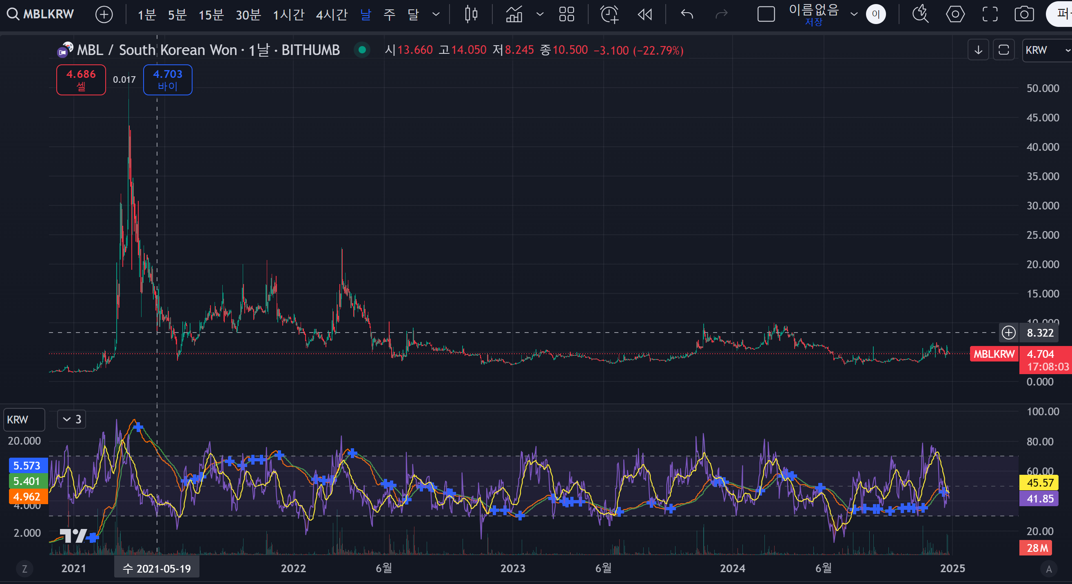This screenshot has width=1072, height=584.
Task: Expand the timeframe list chevron
Action: pos(436,15)
